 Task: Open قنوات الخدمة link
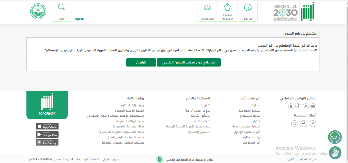(202, 121)
